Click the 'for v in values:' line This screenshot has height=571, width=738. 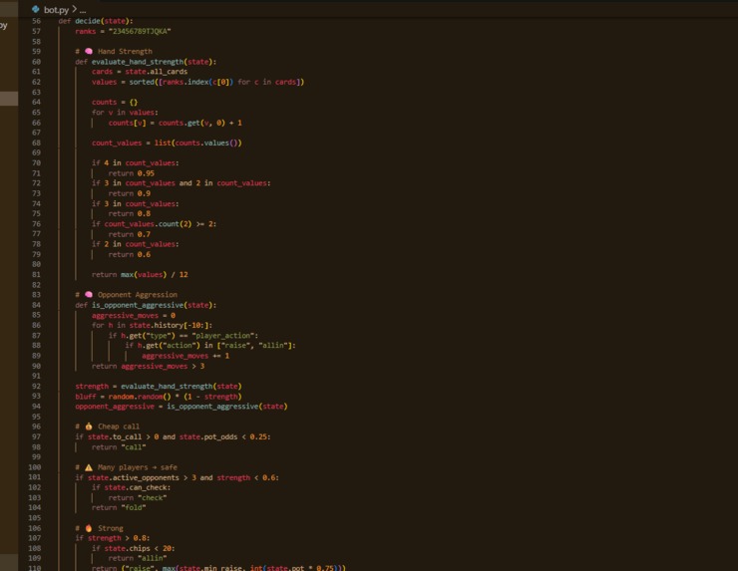point(125,113)
